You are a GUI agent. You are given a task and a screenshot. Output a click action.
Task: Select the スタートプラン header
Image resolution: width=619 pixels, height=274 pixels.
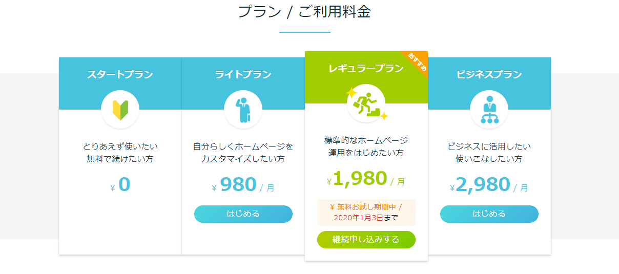(120, 74)
